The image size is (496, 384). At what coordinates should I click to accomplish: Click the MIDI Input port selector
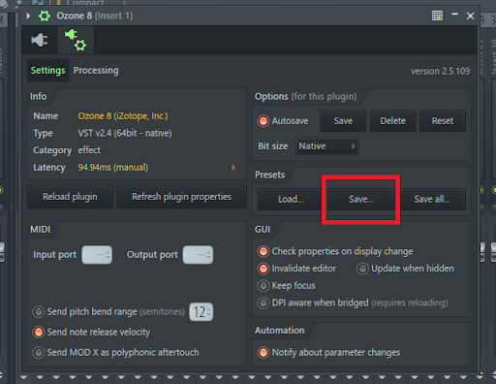[97, 255]
